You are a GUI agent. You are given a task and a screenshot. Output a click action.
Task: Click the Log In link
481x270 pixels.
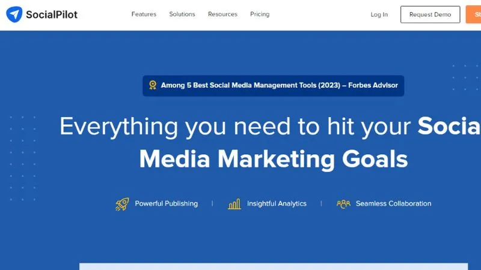point(379,14)
